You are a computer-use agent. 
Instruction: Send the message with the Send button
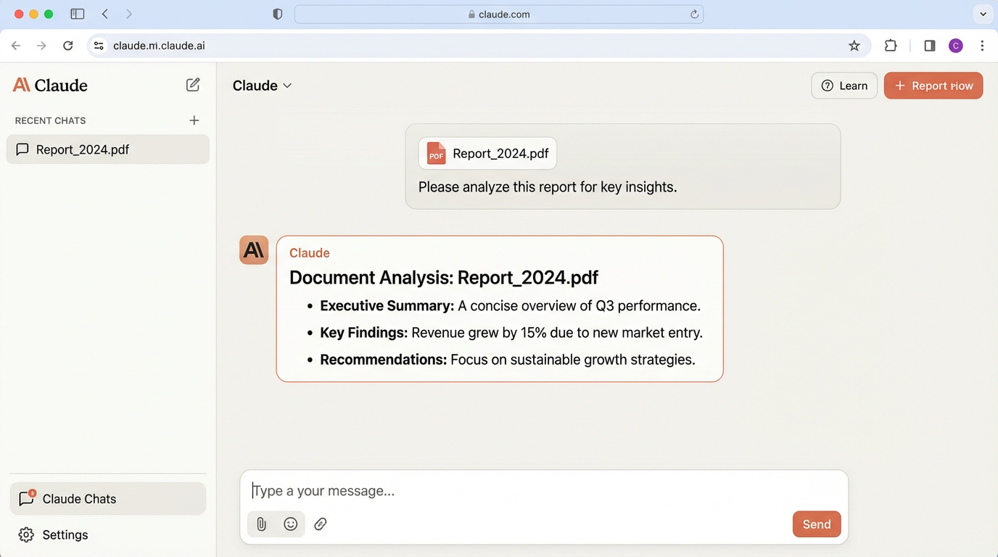816,524
